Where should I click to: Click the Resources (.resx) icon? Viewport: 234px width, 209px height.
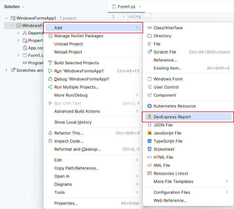149,173
